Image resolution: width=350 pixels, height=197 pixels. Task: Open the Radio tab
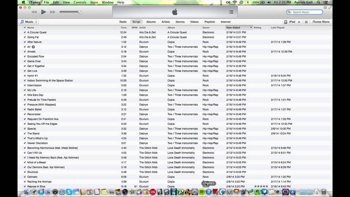point(123,22)
